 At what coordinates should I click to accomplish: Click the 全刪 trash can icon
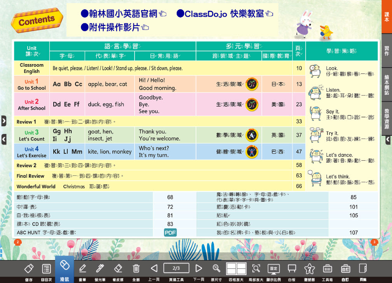(x=136, y=269)
